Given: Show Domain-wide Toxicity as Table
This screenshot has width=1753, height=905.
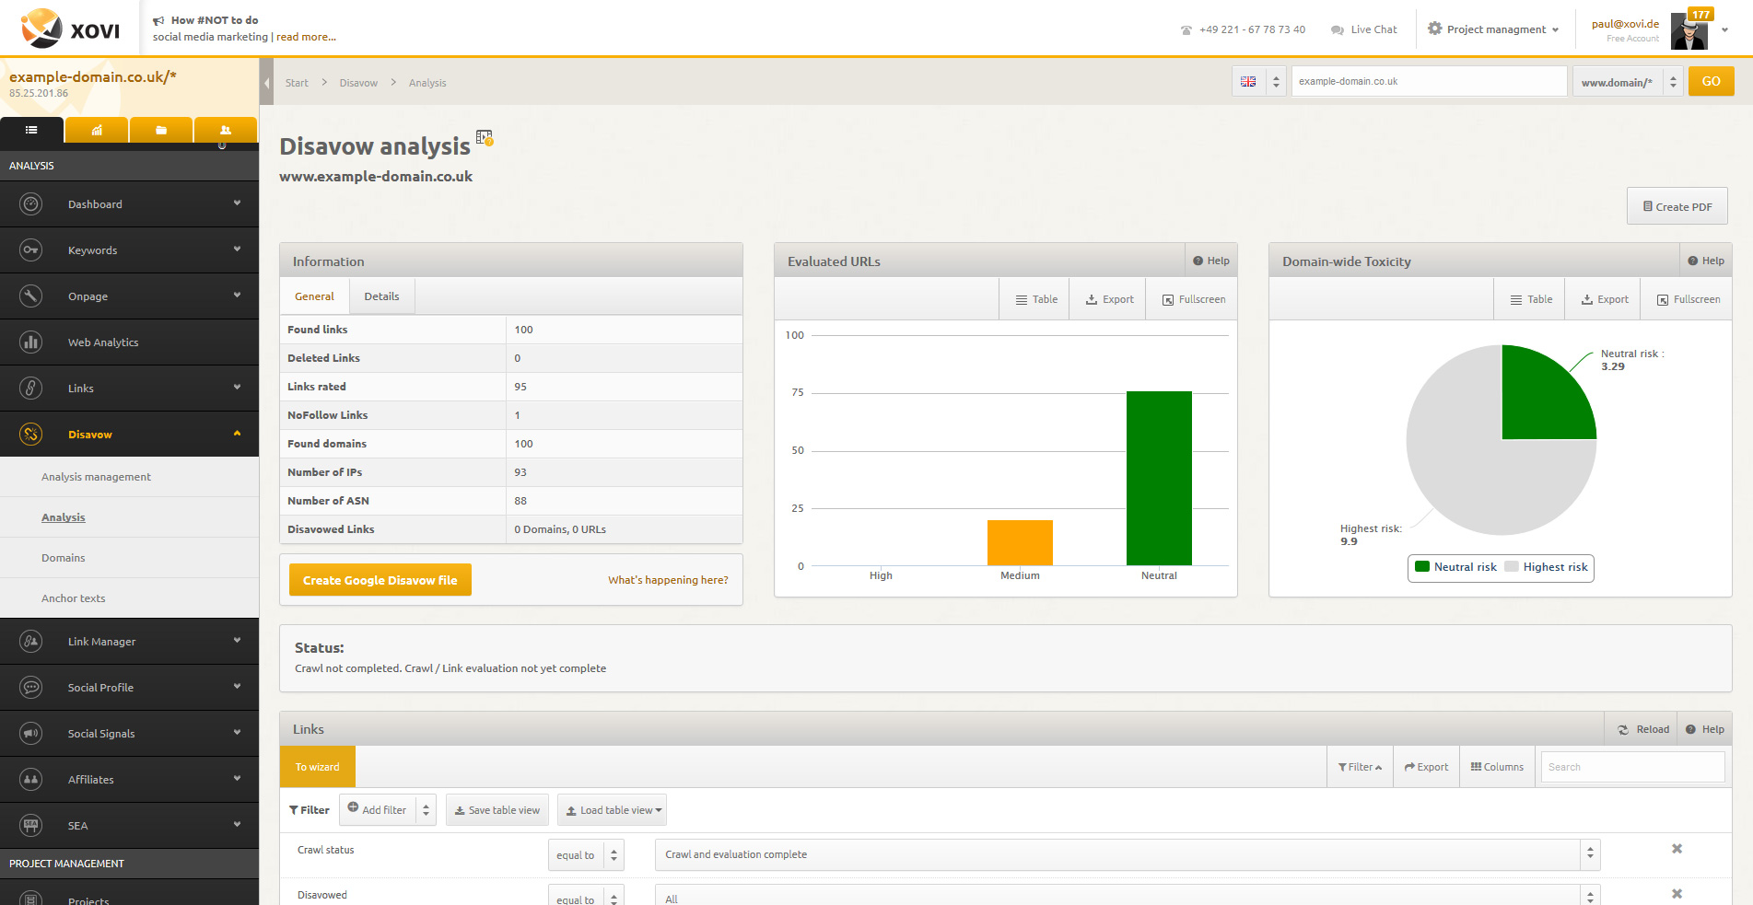Looking at the screenshot, I should [1530, 299].
